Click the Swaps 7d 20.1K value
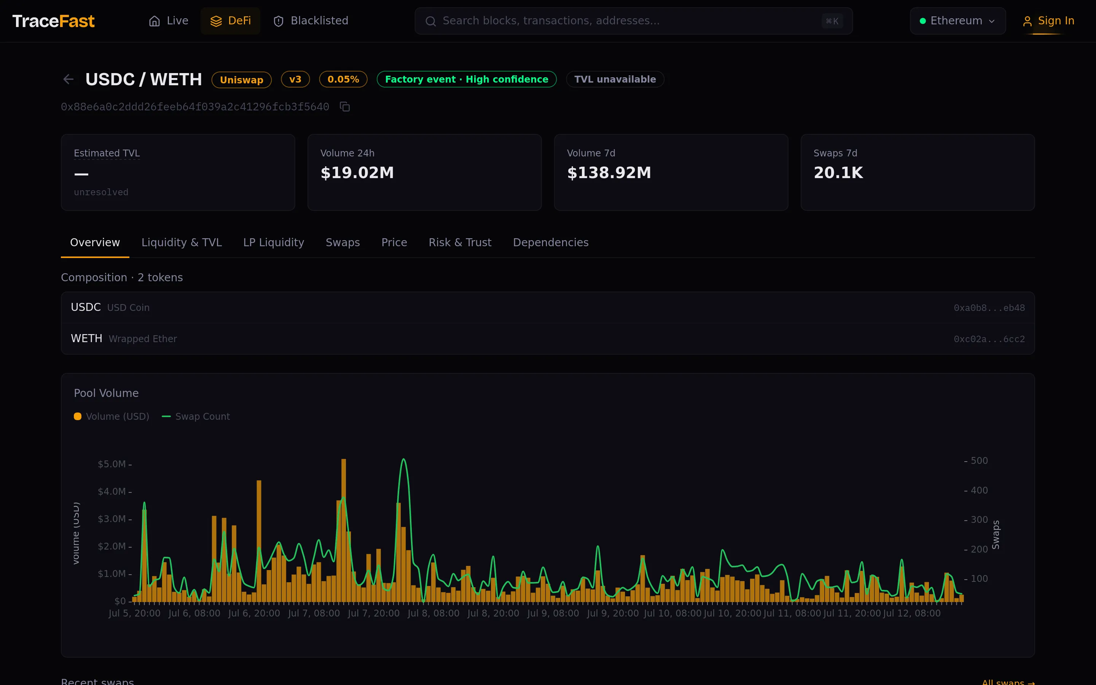 pyautogui.click(x=838, y=173)
